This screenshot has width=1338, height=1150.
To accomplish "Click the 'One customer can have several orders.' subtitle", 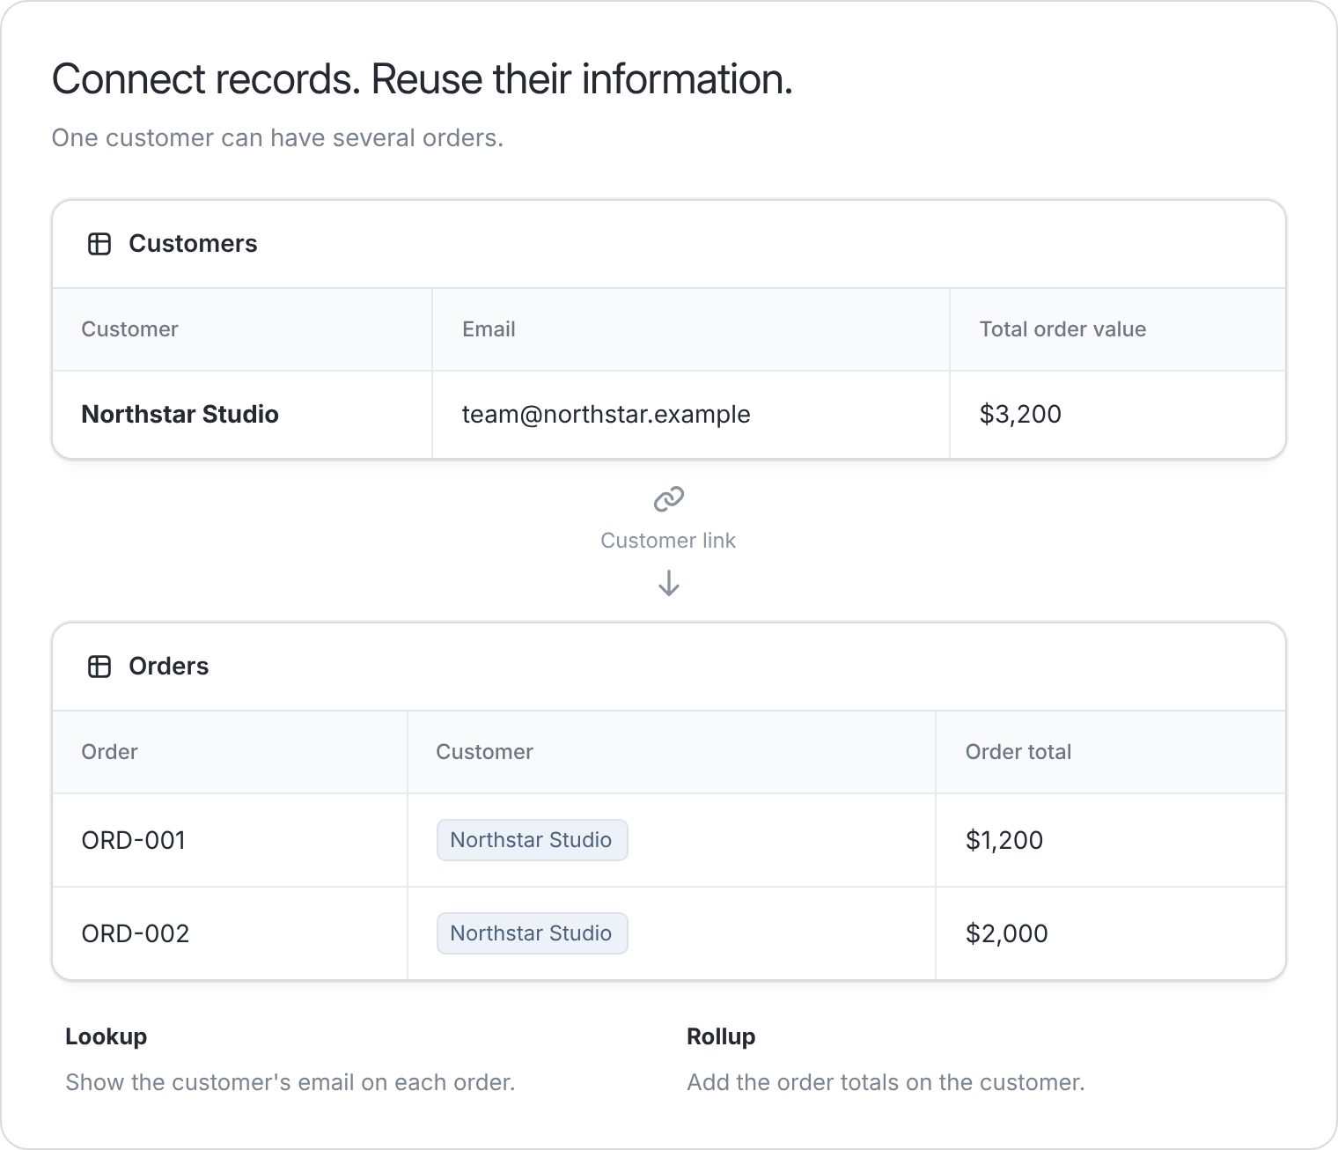I will pos(277,138).
